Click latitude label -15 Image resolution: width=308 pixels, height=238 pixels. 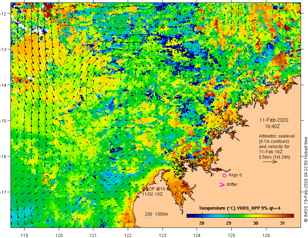[x=4, y=120]
